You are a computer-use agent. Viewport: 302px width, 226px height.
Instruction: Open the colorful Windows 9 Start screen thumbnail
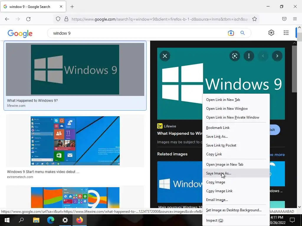click(x=75, y=197)
